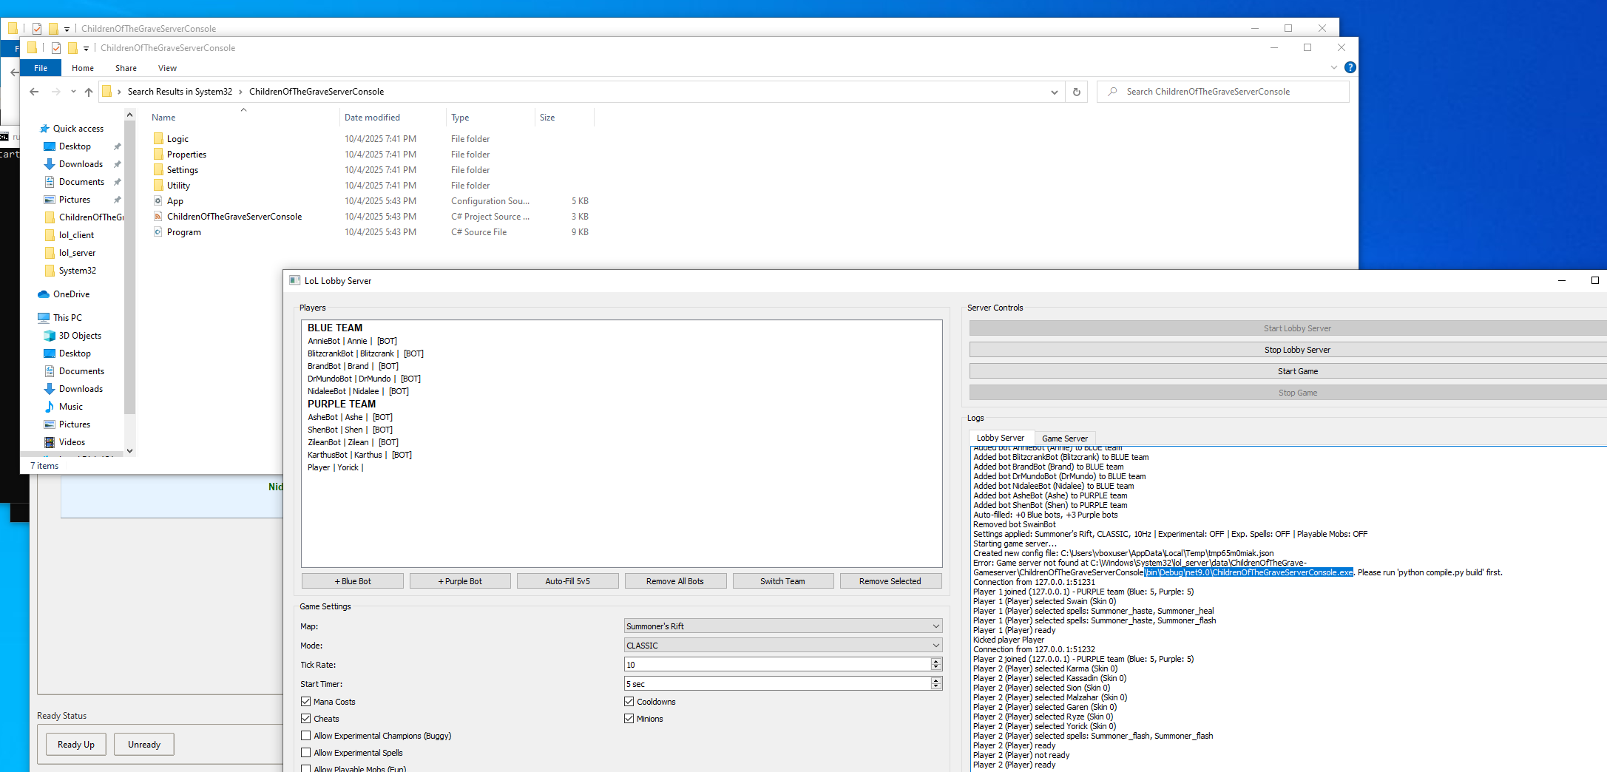The width and height of the screenshot is (1607, 772).
Task: Open the Explorer Help question mark icon
Action: [x=1350, y=67]
